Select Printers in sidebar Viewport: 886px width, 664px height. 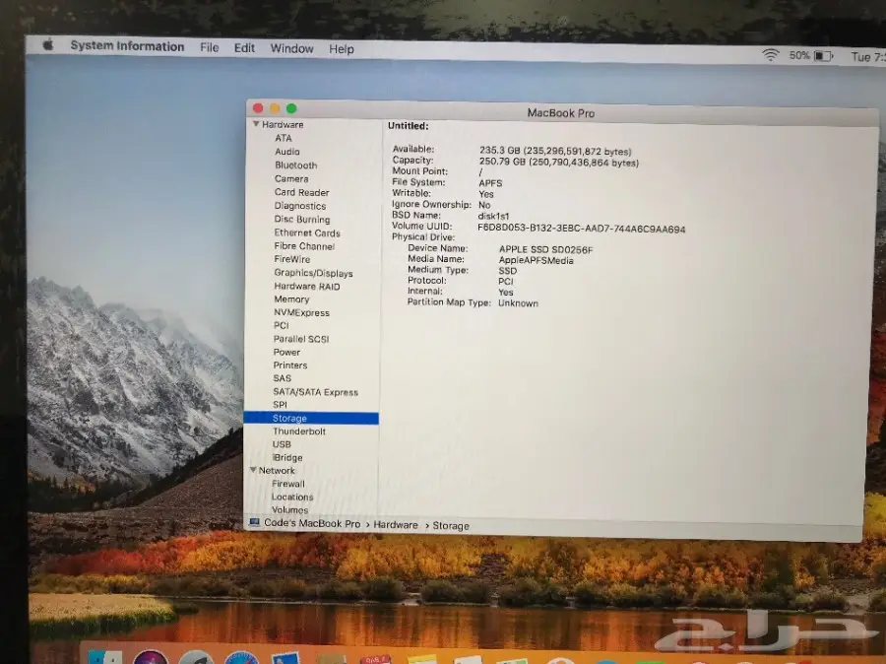tap(289, 365)
